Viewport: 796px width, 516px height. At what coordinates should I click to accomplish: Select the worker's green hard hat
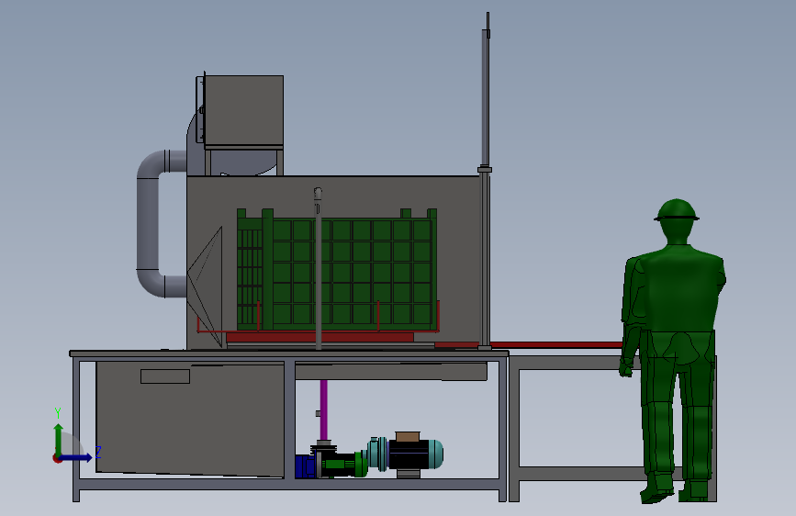click(x=677, y=210)
